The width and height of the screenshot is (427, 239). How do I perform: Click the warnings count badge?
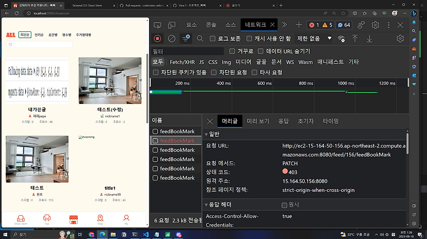tap(327, 25)
